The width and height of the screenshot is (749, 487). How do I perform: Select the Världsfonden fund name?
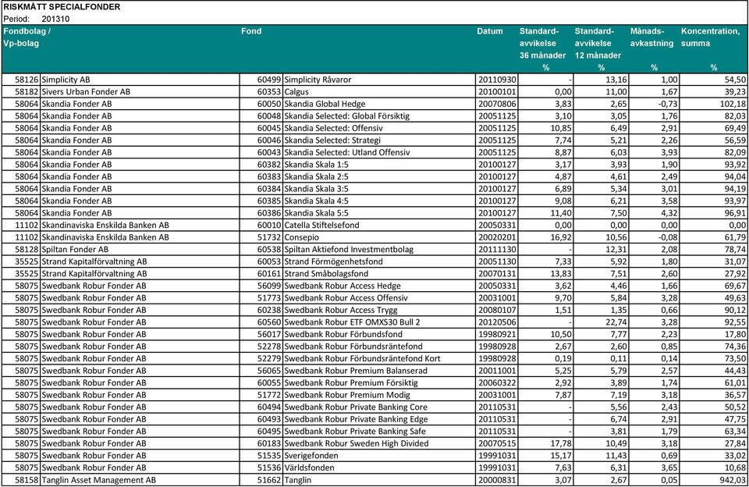pos(309,468)
